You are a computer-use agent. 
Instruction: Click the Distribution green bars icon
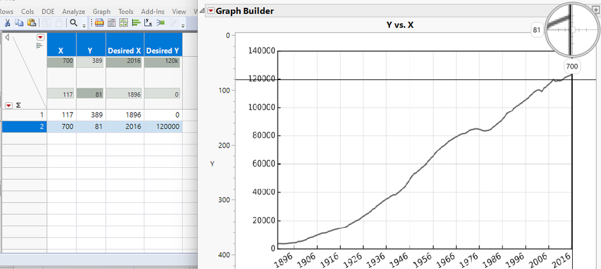pos(136,23)
